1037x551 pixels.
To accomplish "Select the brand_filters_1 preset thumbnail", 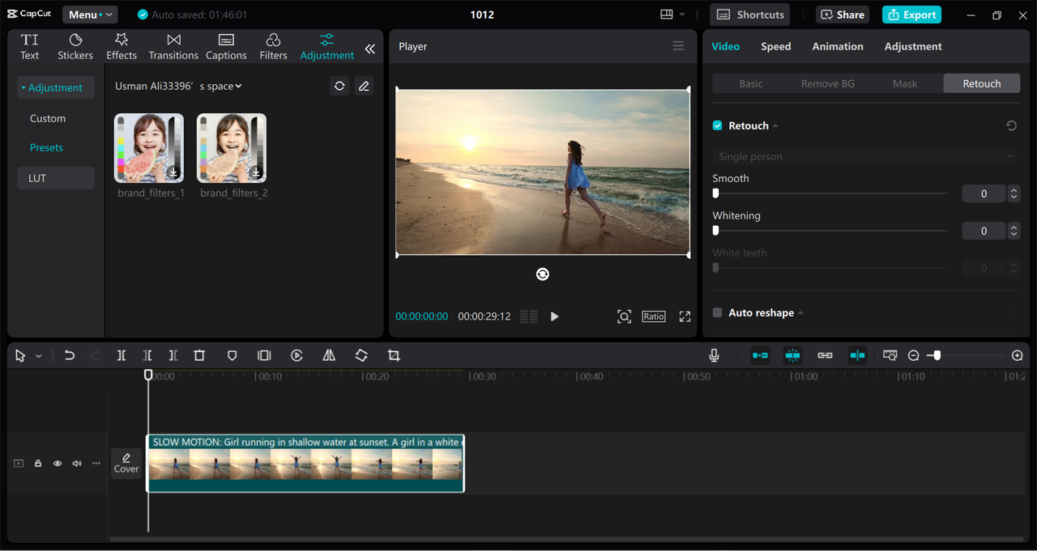I will (x=149, y=148).
